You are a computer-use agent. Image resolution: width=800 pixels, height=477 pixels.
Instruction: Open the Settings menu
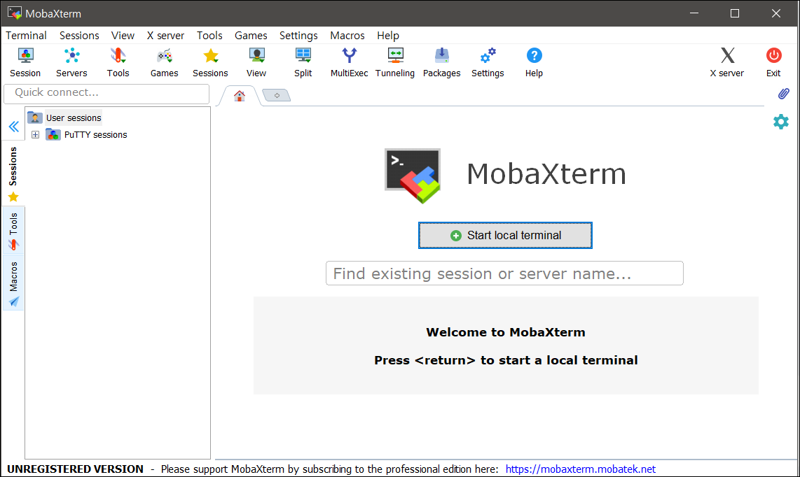[x=298, y=36]
